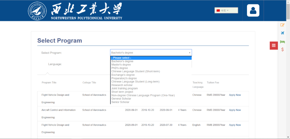
Task: Open the red hamburger menu button
Action: click(x=274, y=45)
